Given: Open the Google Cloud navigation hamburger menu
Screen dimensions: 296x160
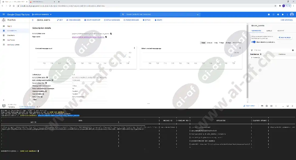Looking at the screenshot, I should tap(4, 15).
